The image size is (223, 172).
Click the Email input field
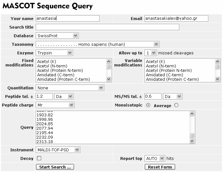(x=176, y=18)
